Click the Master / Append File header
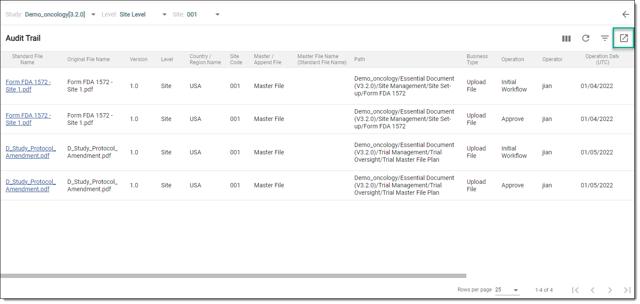The height and width of the screenshot is (304, 640). [x=267, y=59]
